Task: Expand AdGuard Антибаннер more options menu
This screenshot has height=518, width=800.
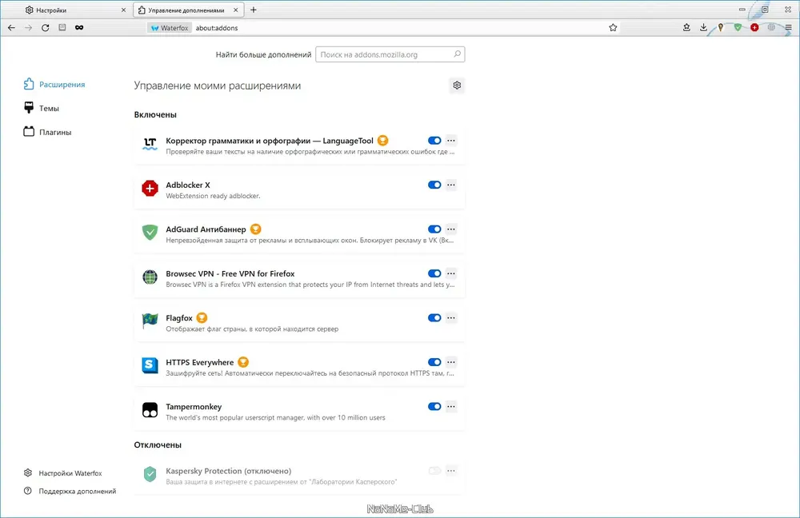Action: pos(451,229)
